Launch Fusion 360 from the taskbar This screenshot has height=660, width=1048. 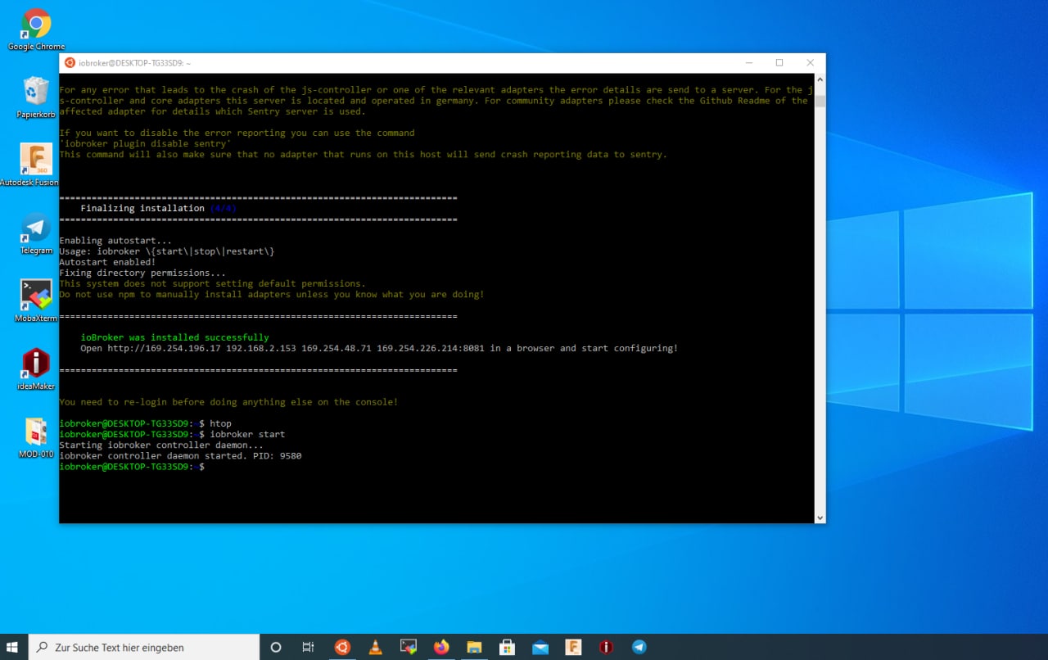click(573, 647)
